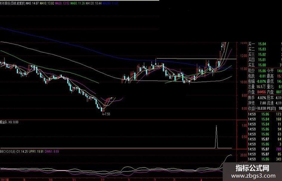This screenshot has height=181, width=282.
Task: Click the 买四 bid price 15.01
Action: [x=262, y=60]
